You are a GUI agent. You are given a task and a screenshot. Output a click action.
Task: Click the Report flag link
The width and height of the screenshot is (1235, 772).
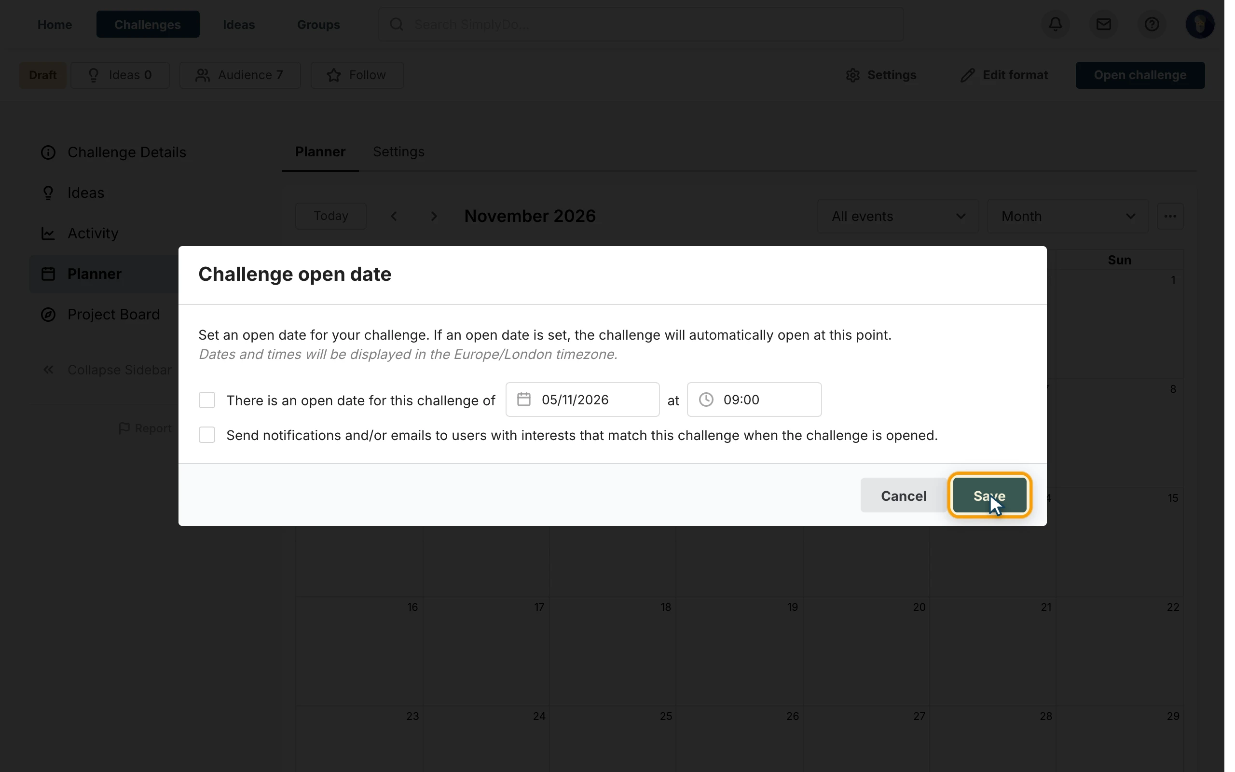(145, 428)
